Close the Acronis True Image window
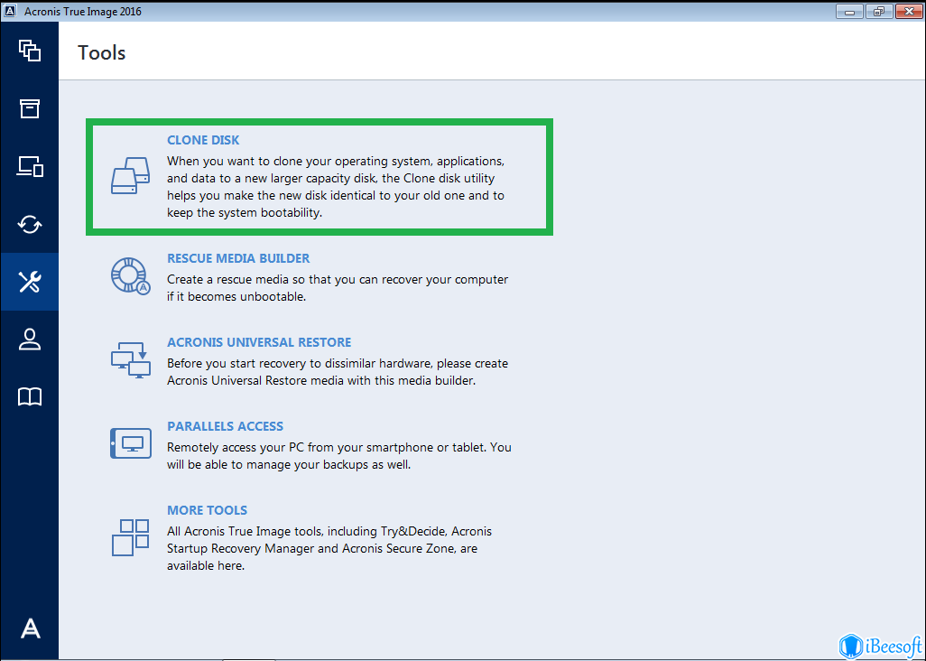Image resolution: width=926 pixels, height=661 pixels. (x=909, y=11)
